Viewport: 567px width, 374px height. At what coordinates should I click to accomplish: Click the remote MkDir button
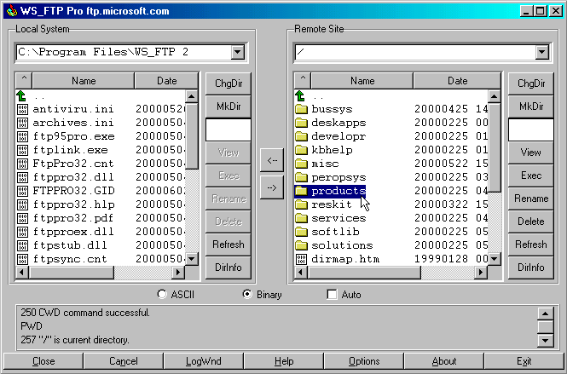pyautogui.click(x=531, y=106)
